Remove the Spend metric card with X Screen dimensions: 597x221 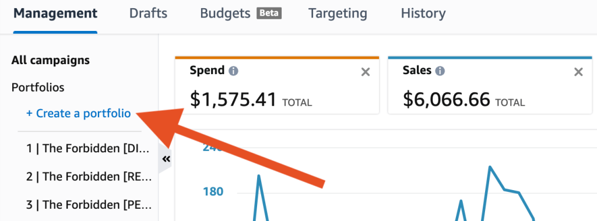[x=366, y=72]
